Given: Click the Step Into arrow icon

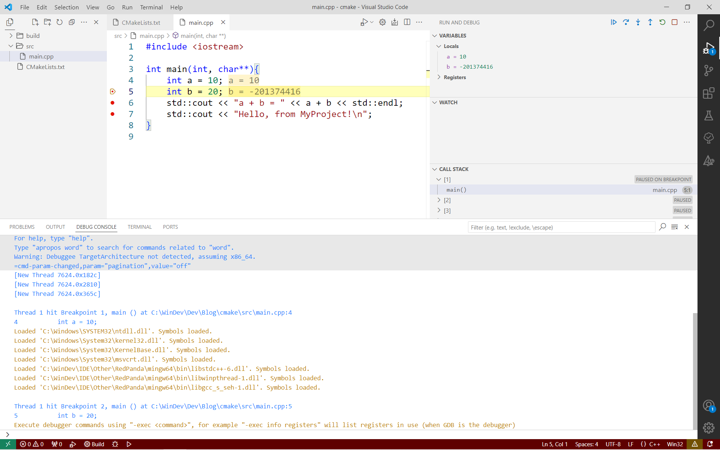Looking at the screenshot, I should click(638, 22).
